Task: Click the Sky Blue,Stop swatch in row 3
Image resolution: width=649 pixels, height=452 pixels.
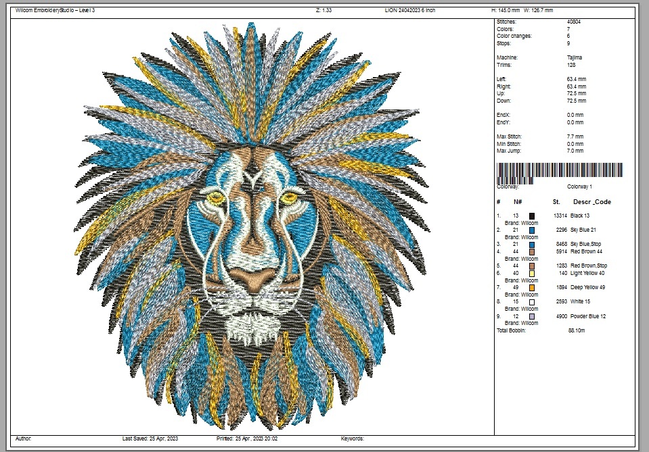Action: pyautogui.click(x=532, y=245)
